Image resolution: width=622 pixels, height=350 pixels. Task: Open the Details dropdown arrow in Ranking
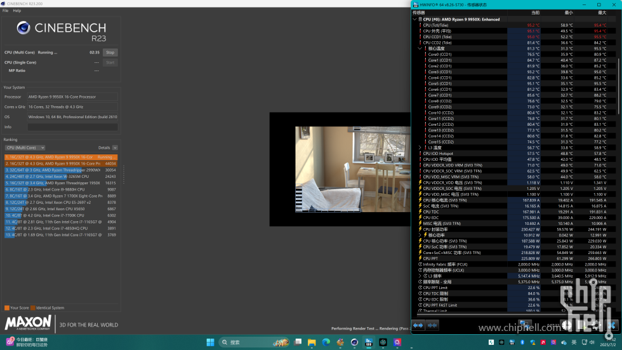pyautogui.click(x=115, y=147)
